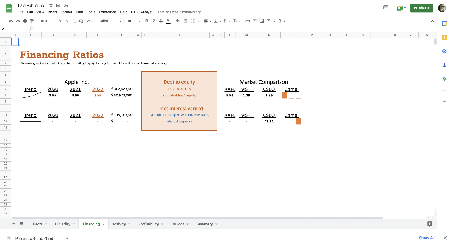Open Calibri font dropdown
The width and height of the screenshot is (451, 247).
tap(110, 21)
